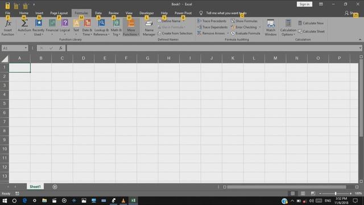Expand the Error Checking dropdown arrow
Viewport: 364px width, 205px height.
[x=260, y=27]
